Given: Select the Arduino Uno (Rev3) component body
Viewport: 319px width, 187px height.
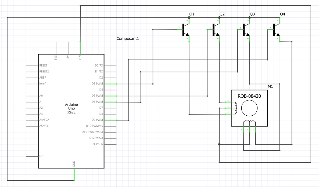Looking at the screenshot, I should (x=71, y=111).
